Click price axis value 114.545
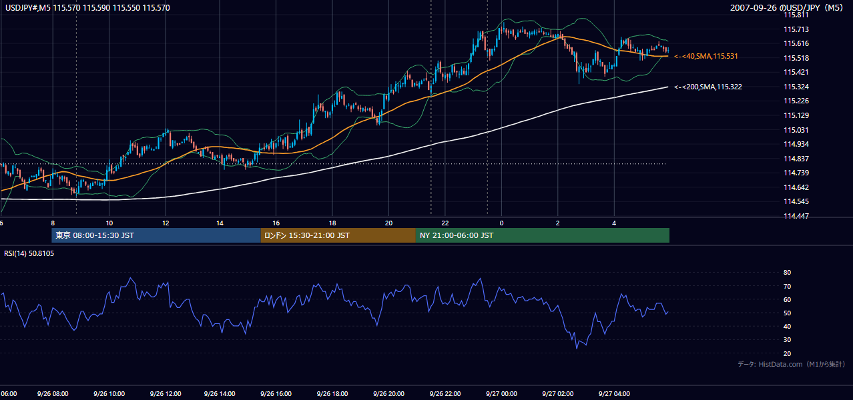This screenshot has height=400, width=853. 795,201
